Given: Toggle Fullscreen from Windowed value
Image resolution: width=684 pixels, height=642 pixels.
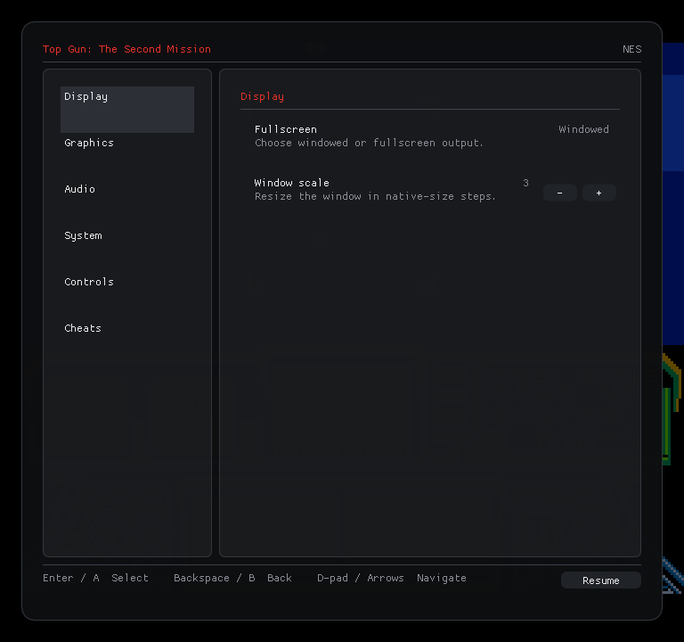Looking at the screenshot, I should pos(583,129).
